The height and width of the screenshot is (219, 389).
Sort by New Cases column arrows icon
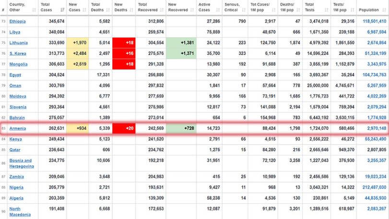[84, 10]
